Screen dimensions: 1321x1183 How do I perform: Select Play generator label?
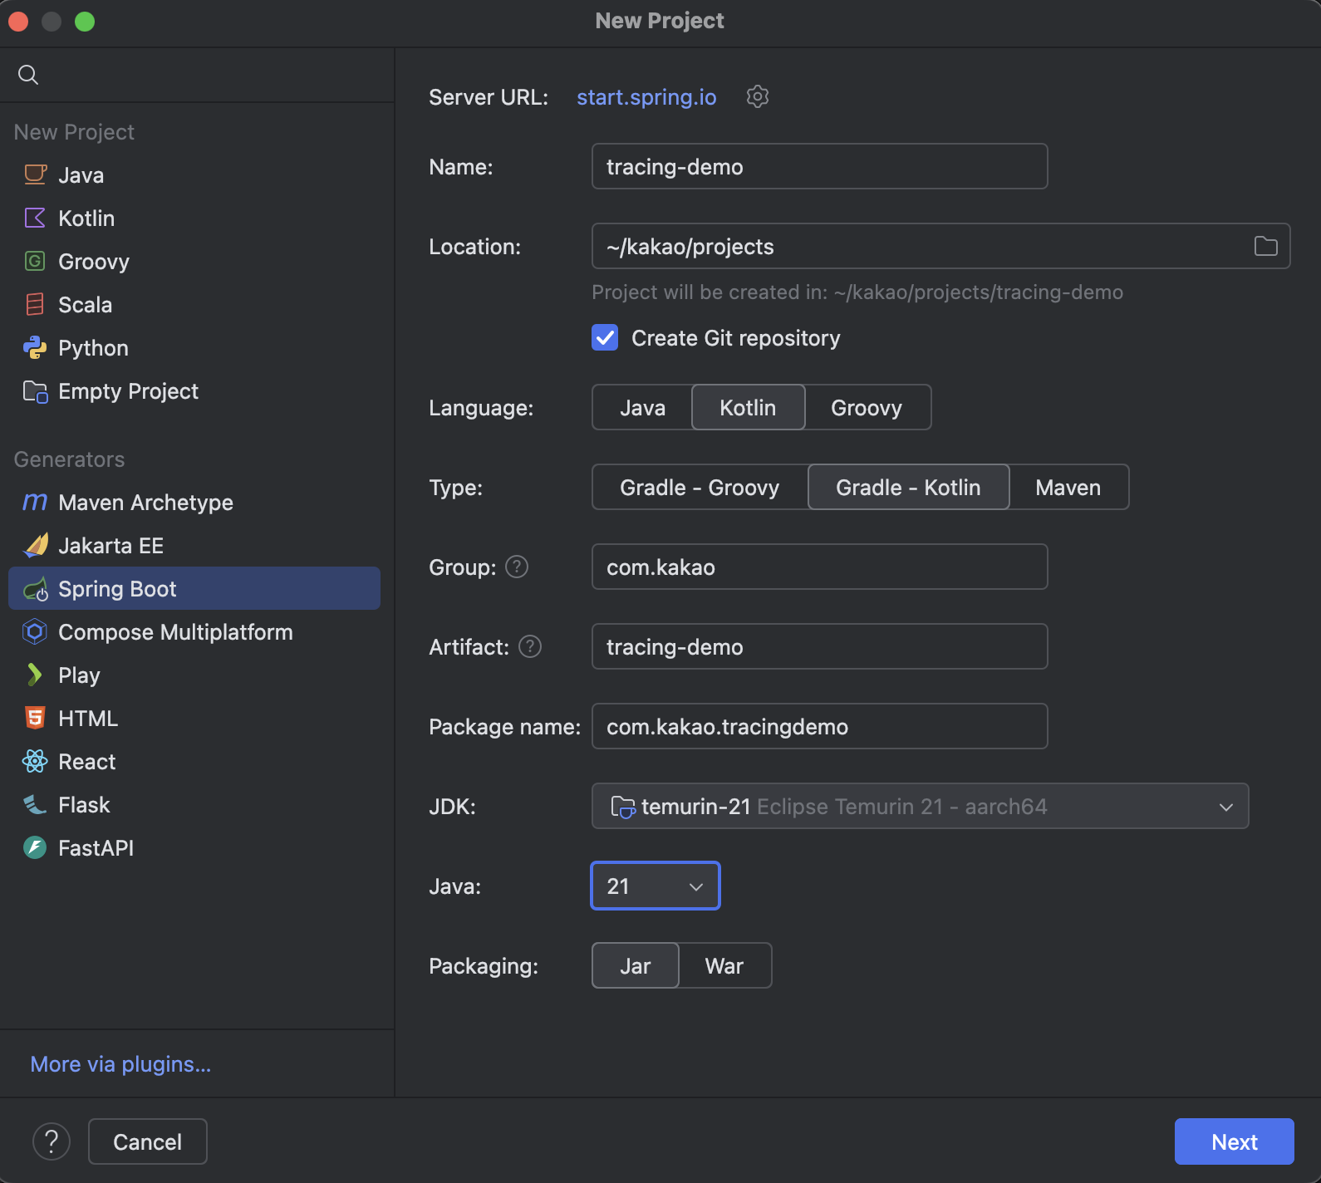tap(79, 675)
